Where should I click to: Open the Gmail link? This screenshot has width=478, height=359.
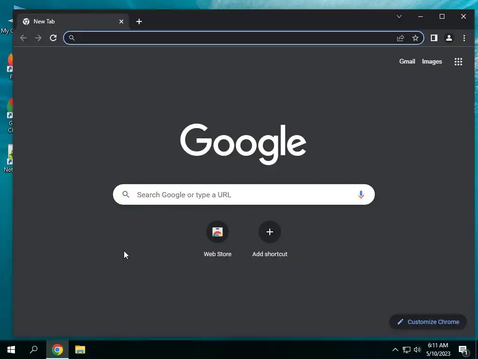pos(407,61)
